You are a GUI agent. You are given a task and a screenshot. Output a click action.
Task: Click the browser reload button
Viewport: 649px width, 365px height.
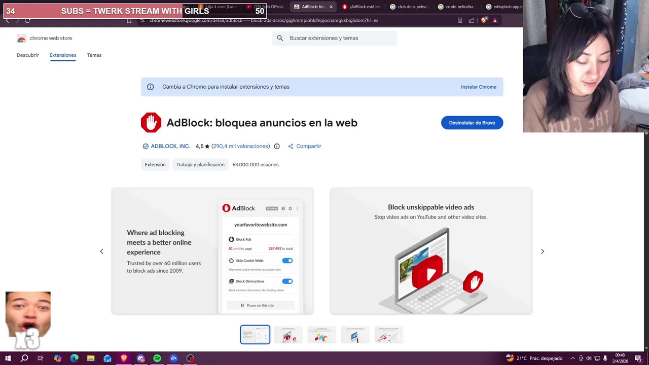tap(27, 20)
